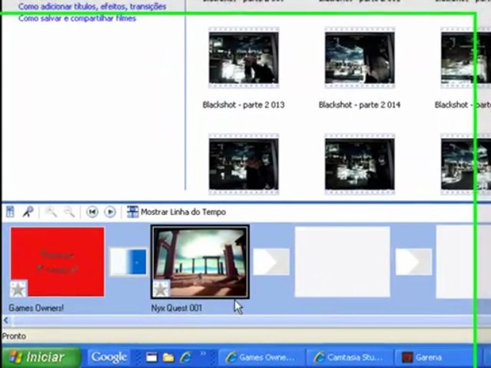Expand quick launch chevron for more icons
Screen dimensions: 491x368
204,354
